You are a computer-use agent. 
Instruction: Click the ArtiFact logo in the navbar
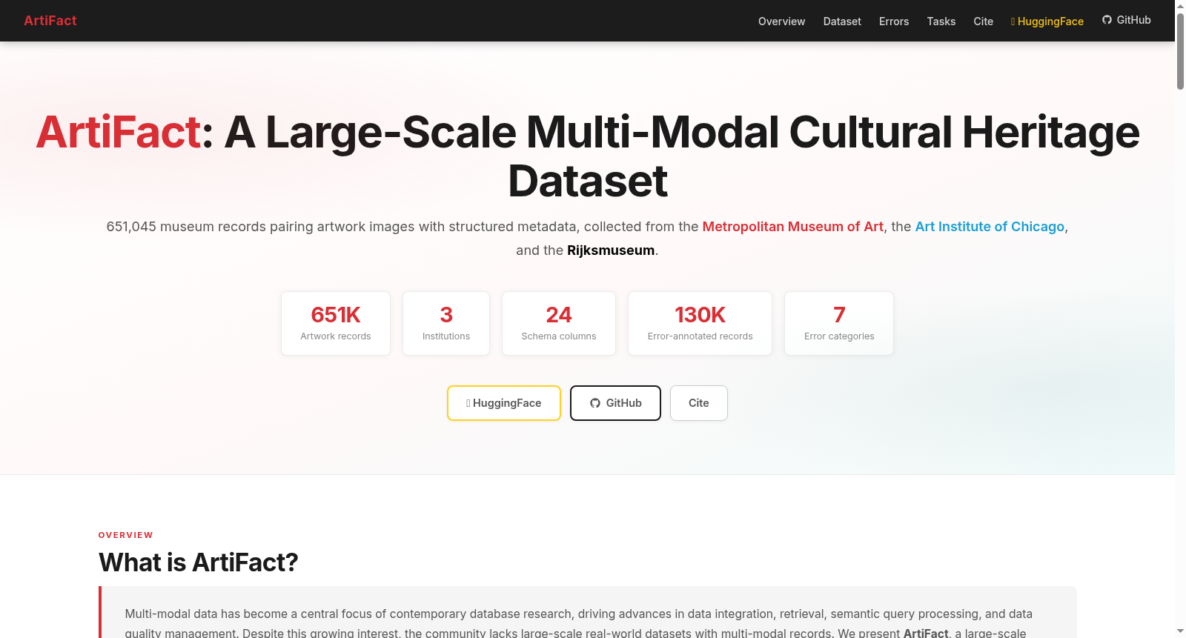coord(50,21)
